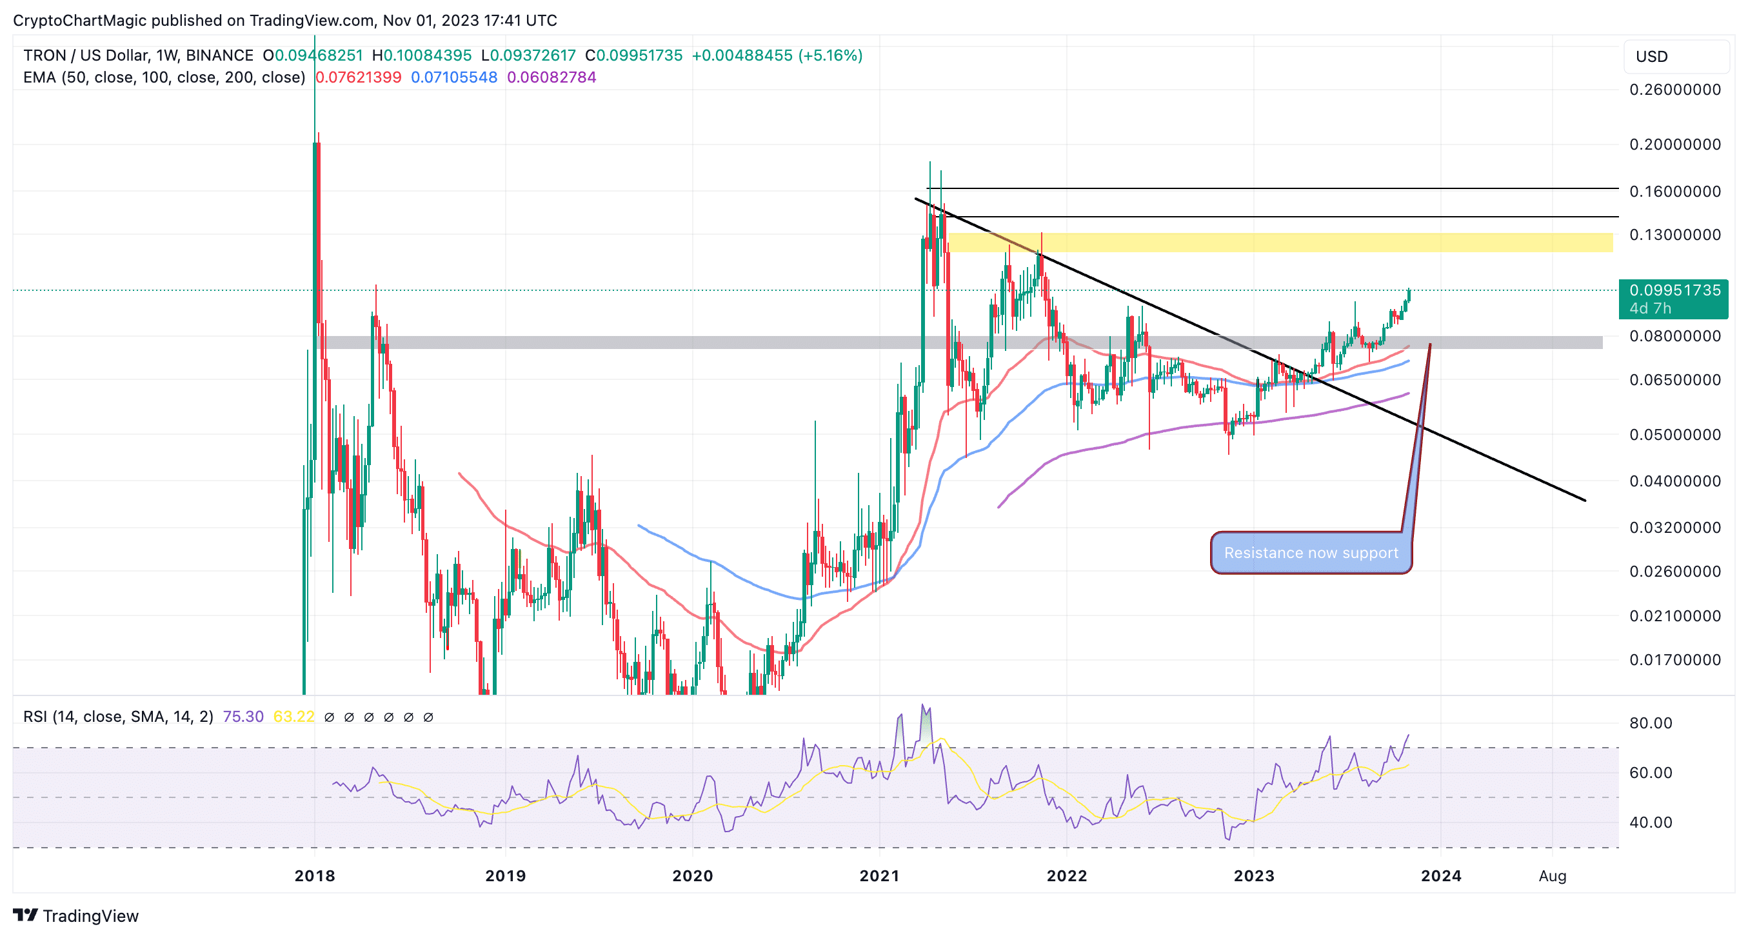Click the TradingView logo icon
1748x938 pixels.
[25, 915]
